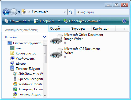Open Επιφάνεια εργασίας in folder tree
The image size is (131, 100).
pyautogui.click(x=27, y=43)
